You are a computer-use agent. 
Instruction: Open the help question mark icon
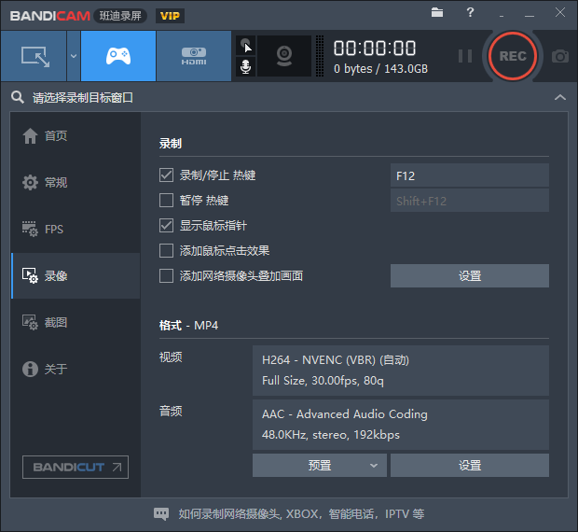pyautogui.click(x=470, y=13)
